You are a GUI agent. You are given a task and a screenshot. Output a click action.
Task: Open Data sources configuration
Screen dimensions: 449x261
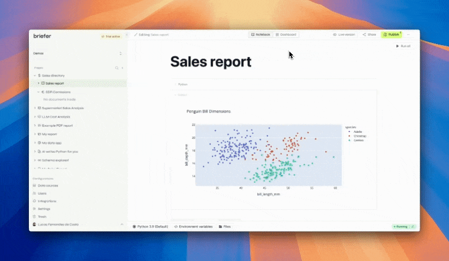click(x=48, y=185)
